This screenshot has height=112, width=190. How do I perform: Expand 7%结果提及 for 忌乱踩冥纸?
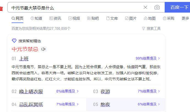(x=67, y=104)
